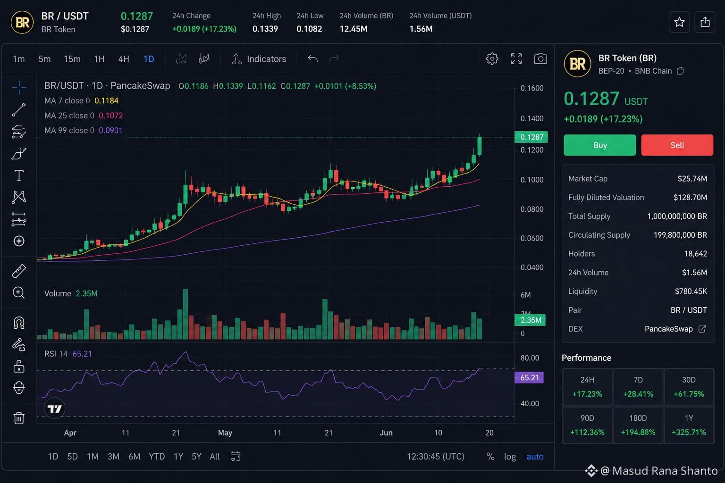
Task: Click the 0.1287 current price axis label
Action: click(531, 137)
